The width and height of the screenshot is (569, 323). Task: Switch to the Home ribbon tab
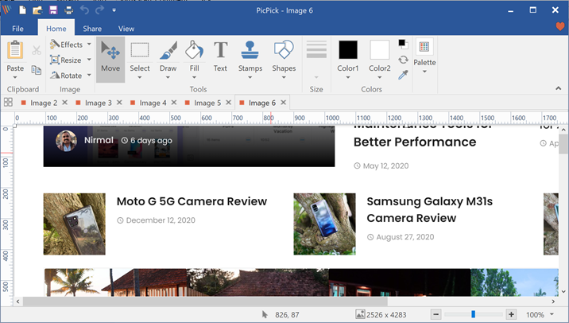56,29
